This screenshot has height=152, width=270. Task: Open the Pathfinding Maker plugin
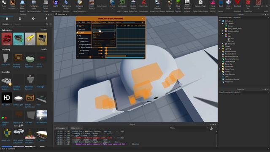point(66,4)
